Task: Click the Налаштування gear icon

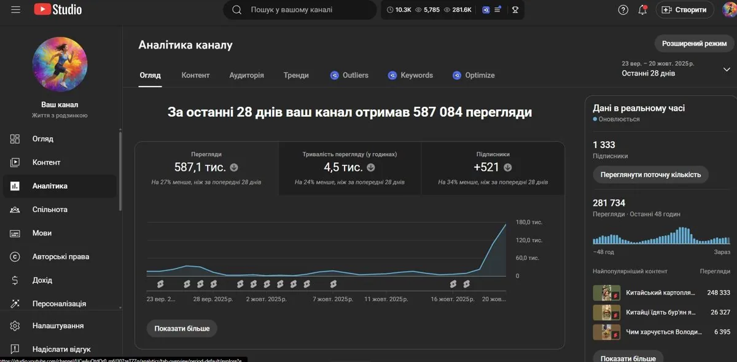Action: (x=15, y=326)
